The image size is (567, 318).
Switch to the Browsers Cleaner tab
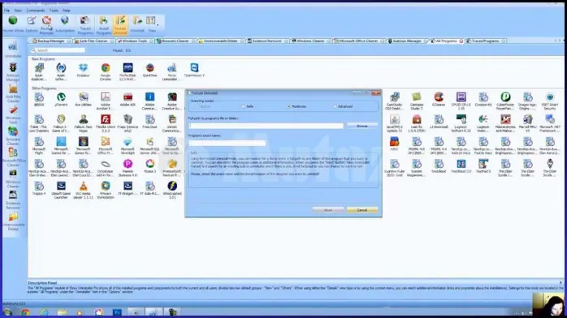pyautogui.click(x=175, y=41)
